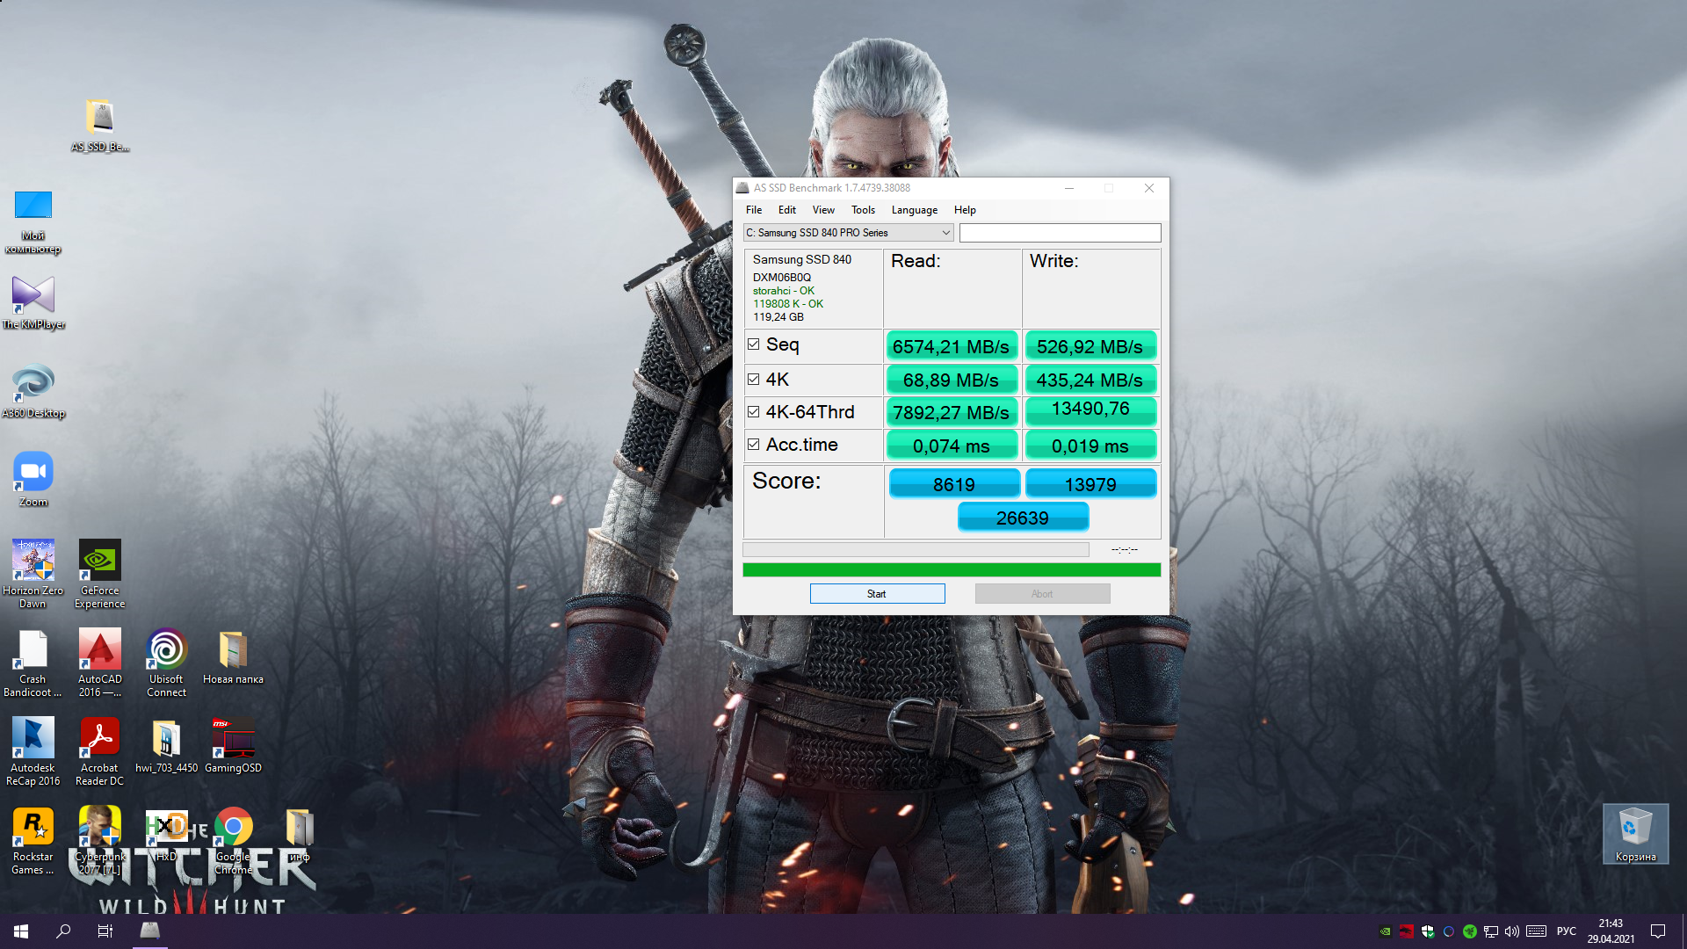Select the Мой компьютер desktop icon

click(33, 221)
